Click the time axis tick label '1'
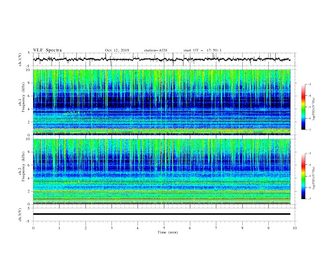Screen dimensions: 332x256 pos(59,228)
